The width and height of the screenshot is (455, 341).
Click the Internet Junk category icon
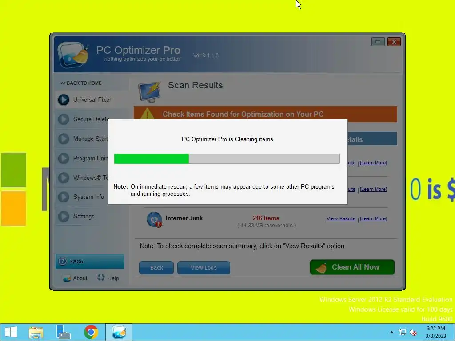[x=154, y=220]
